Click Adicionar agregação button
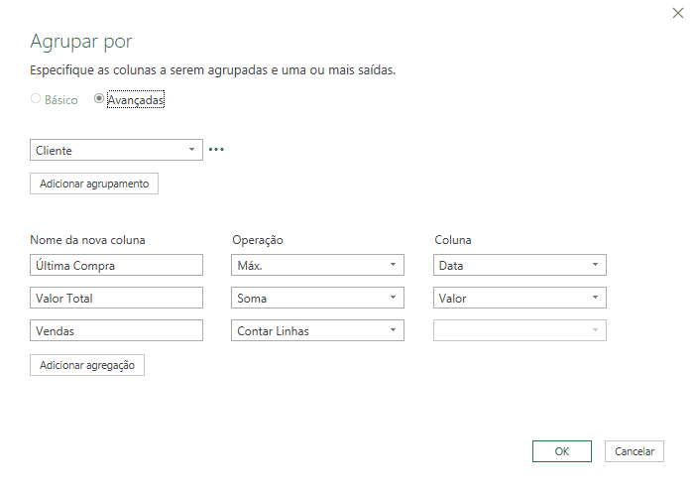 click(87, 365)
